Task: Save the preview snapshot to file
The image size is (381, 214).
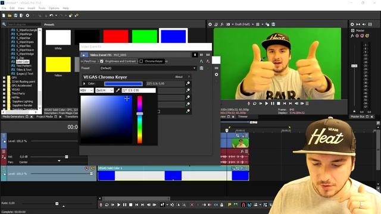Action: 273,24
